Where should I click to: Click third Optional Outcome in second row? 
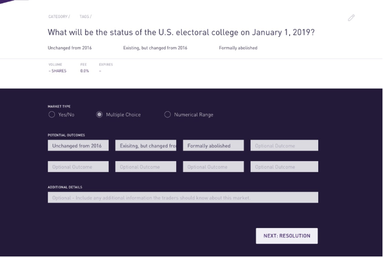213,167
